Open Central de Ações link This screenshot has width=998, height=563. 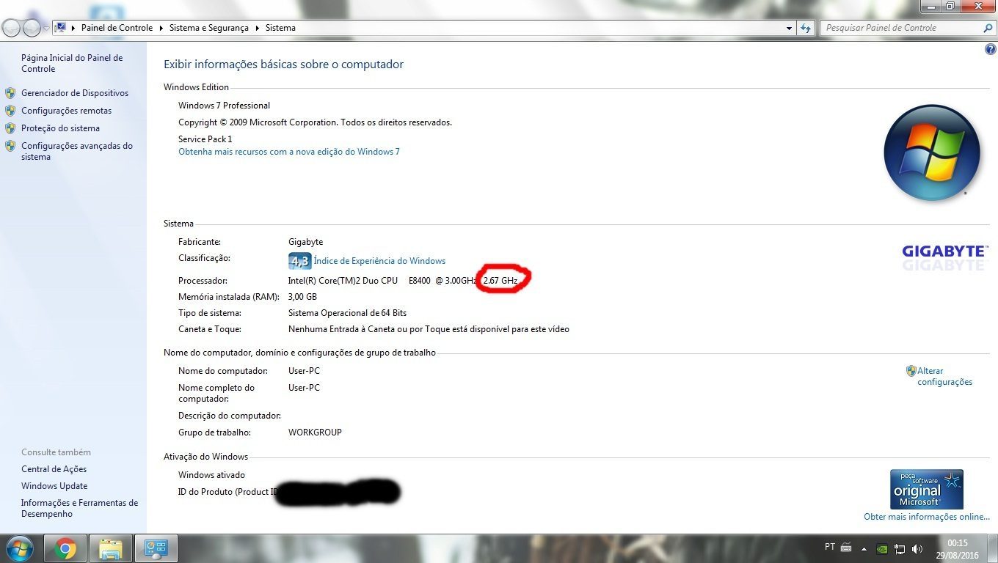pos(54,469)
